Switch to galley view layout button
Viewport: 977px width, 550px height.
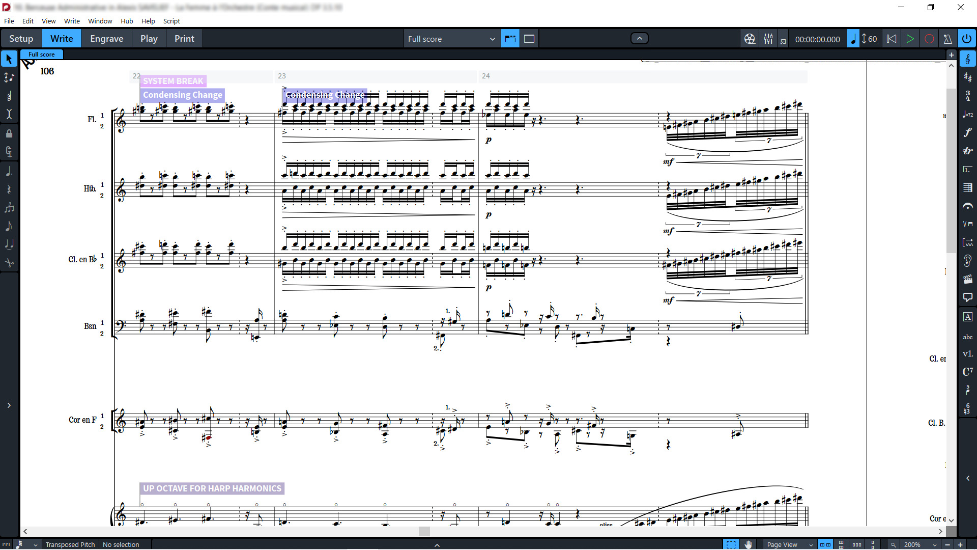coord(510,39)
